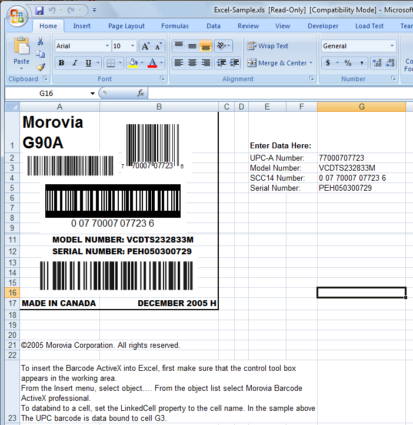Apply yellow Fill Color
The height and width of the screenshot is (425, 413).
(x=133, y=63)
